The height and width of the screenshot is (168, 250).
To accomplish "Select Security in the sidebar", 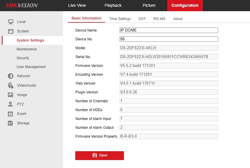I will click(23, 58).
